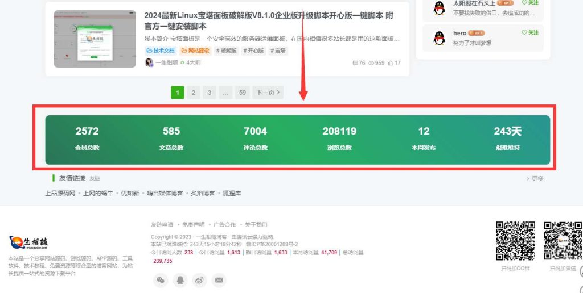Go to page 2 in pagination

click(194, 93)
